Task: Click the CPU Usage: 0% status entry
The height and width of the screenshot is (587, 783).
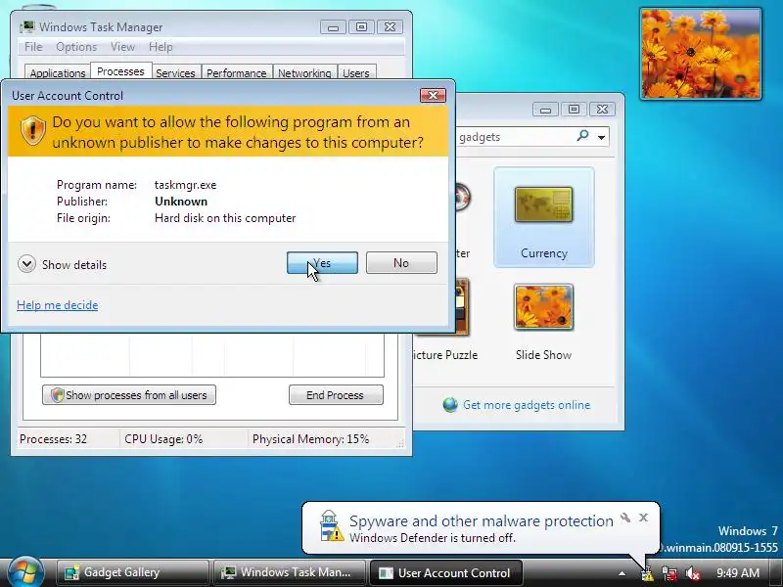Action: click(x=163, y=439)
